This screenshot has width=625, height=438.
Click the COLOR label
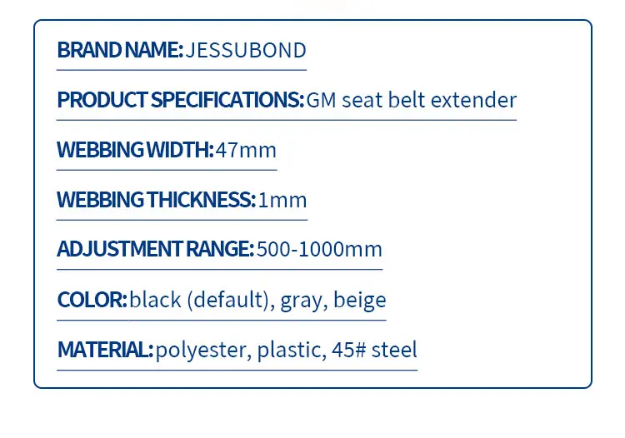92,300
